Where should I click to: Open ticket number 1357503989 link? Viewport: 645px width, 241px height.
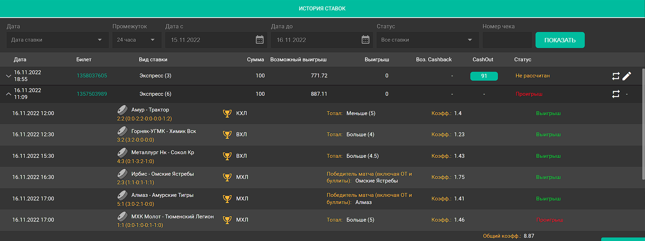pos(92,94)
